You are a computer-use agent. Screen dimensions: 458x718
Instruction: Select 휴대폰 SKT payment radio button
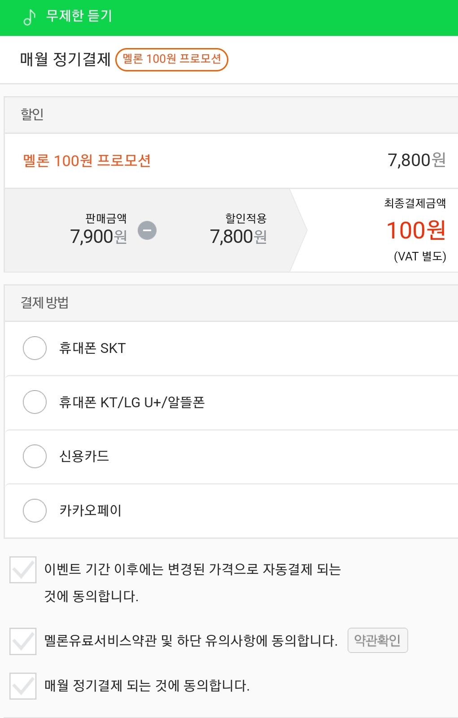pos(35,348)
